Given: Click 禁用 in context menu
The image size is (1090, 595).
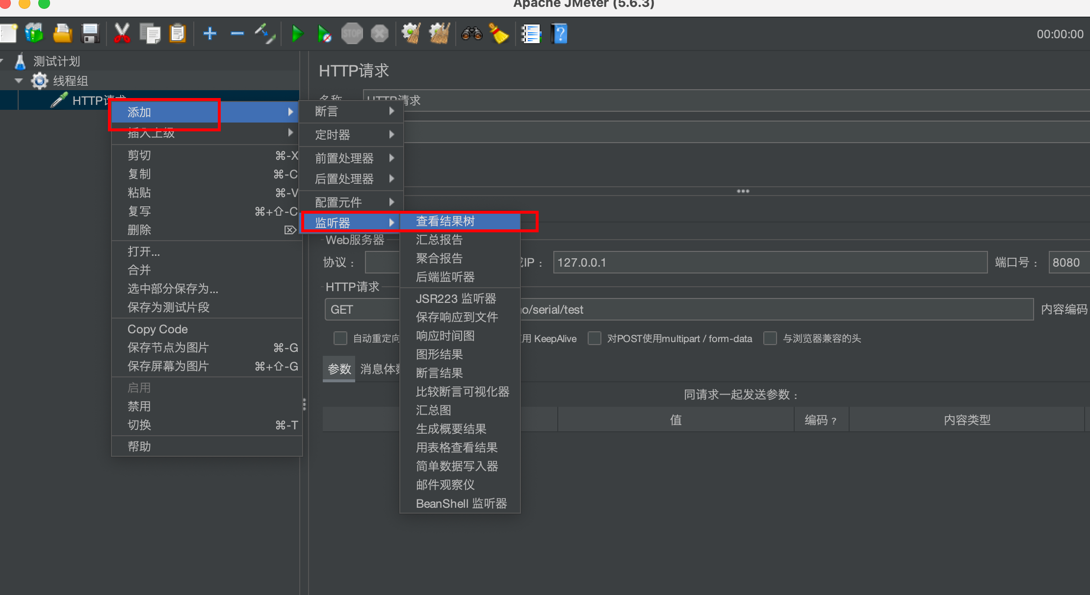Looking at the screenshot, I should [x=206, y=406].
